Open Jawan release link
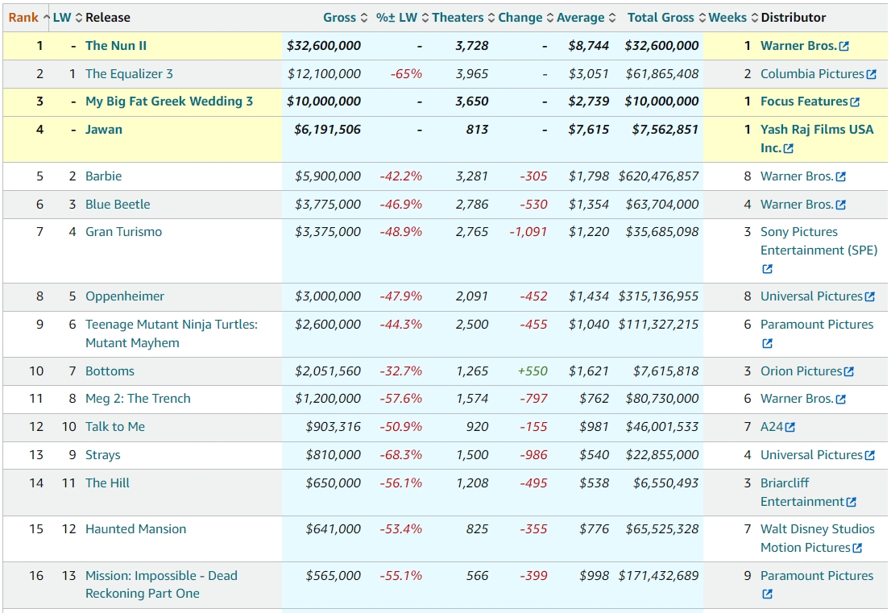 pos(104,130)
